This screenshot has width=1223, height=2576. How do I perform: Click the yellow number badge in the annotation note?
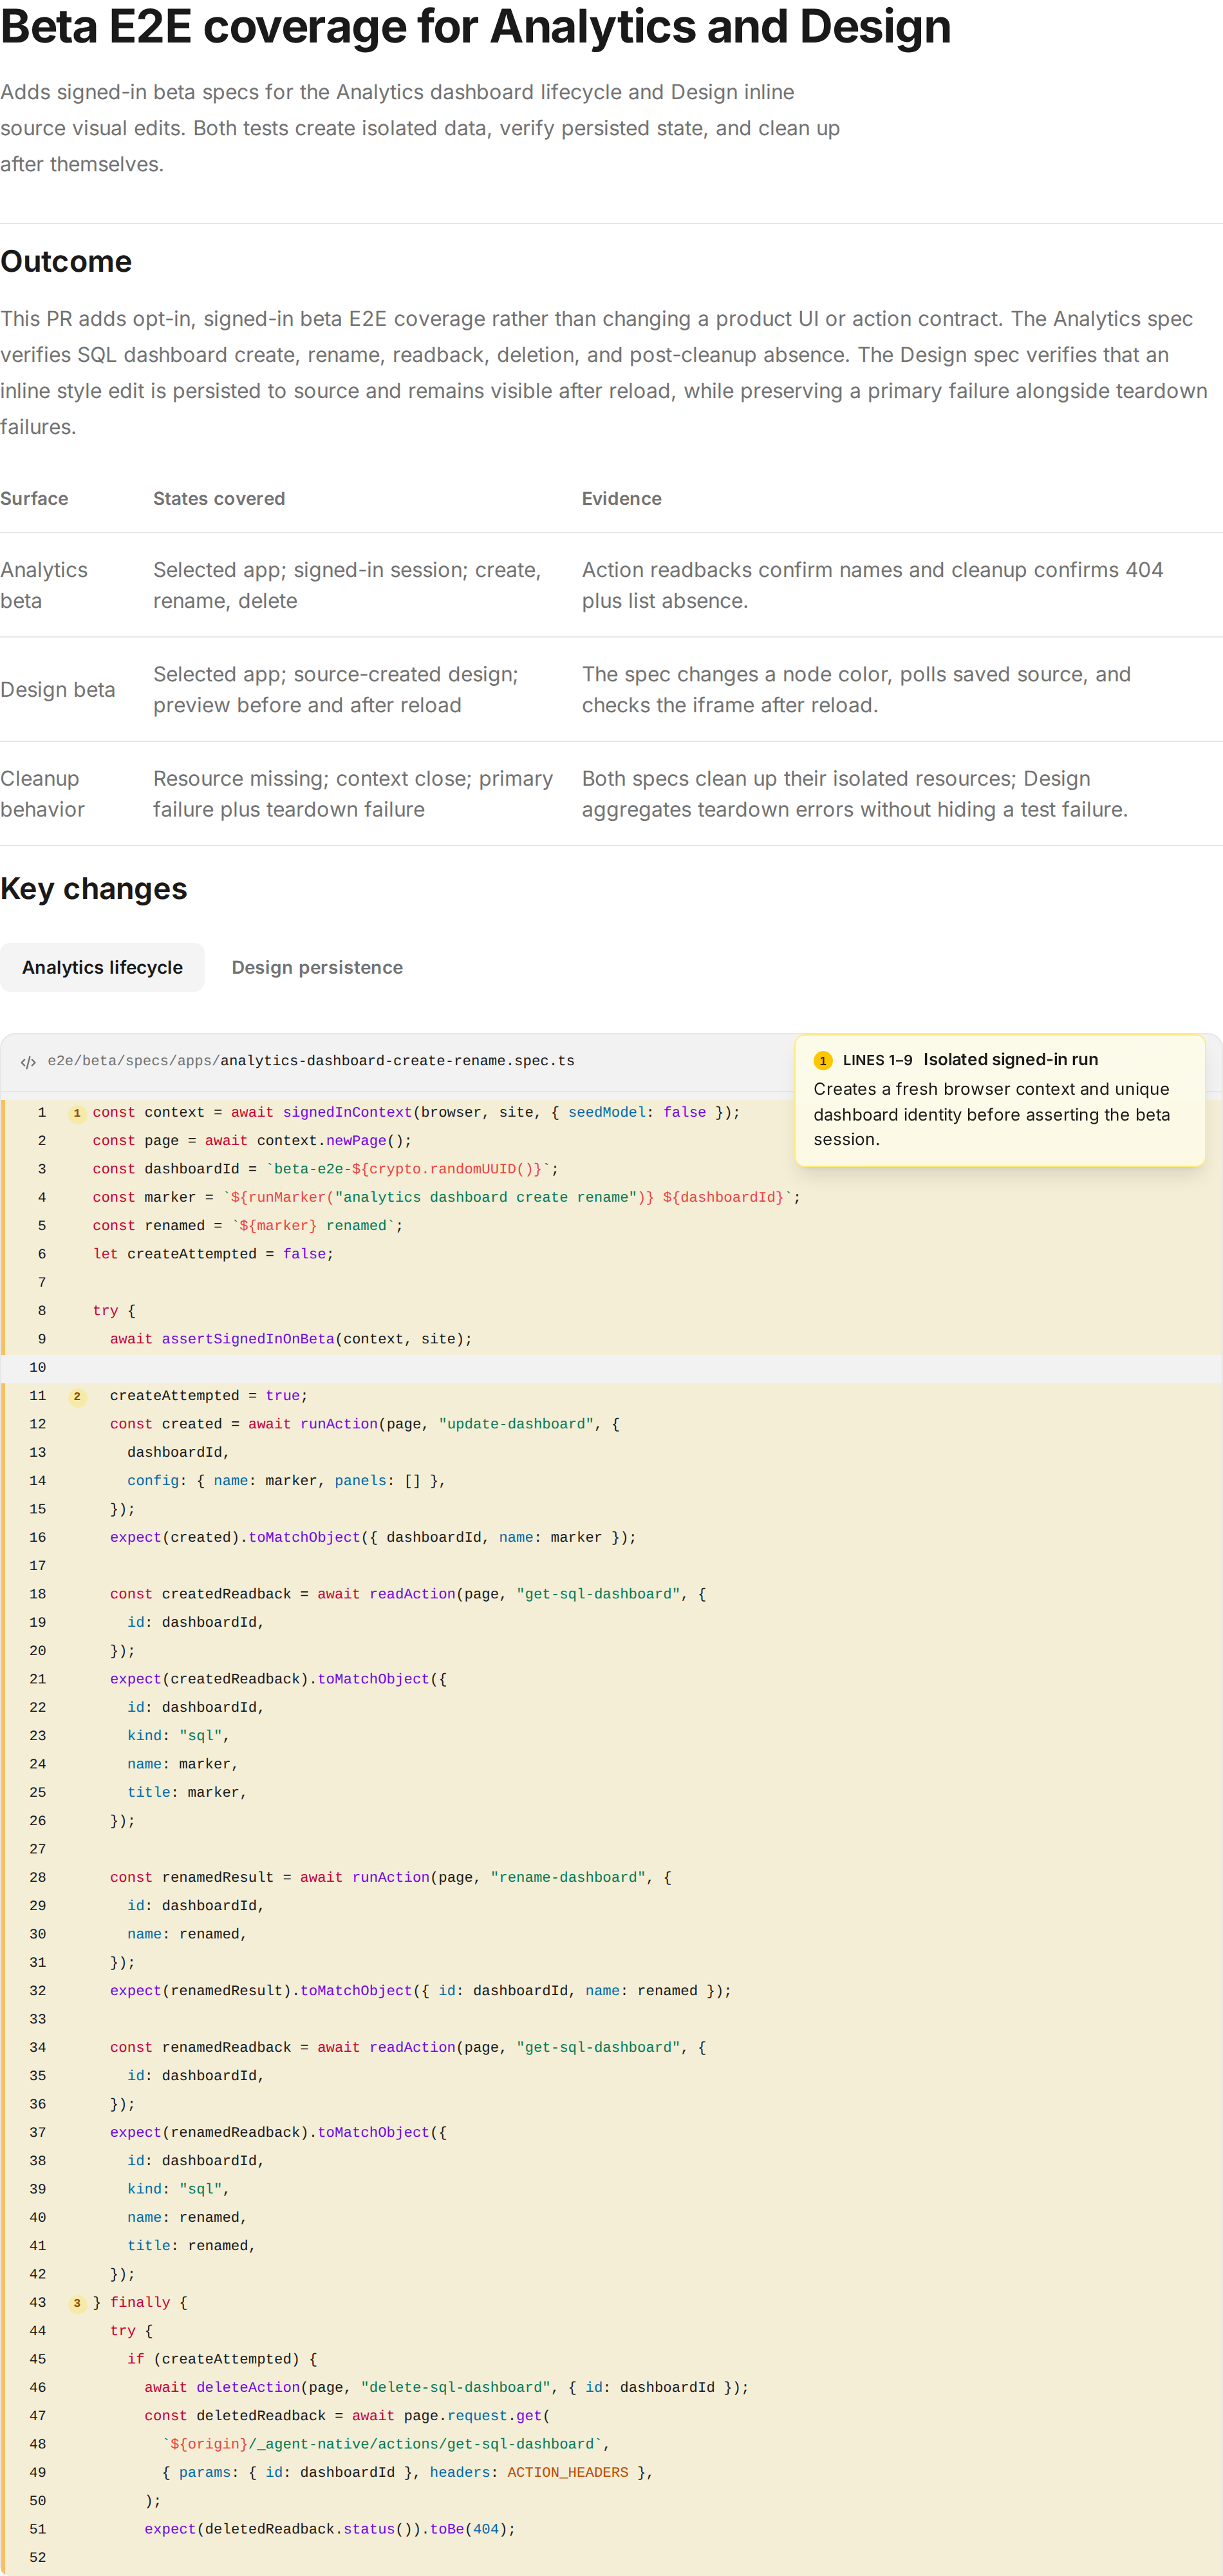[x=823, y=1061]
